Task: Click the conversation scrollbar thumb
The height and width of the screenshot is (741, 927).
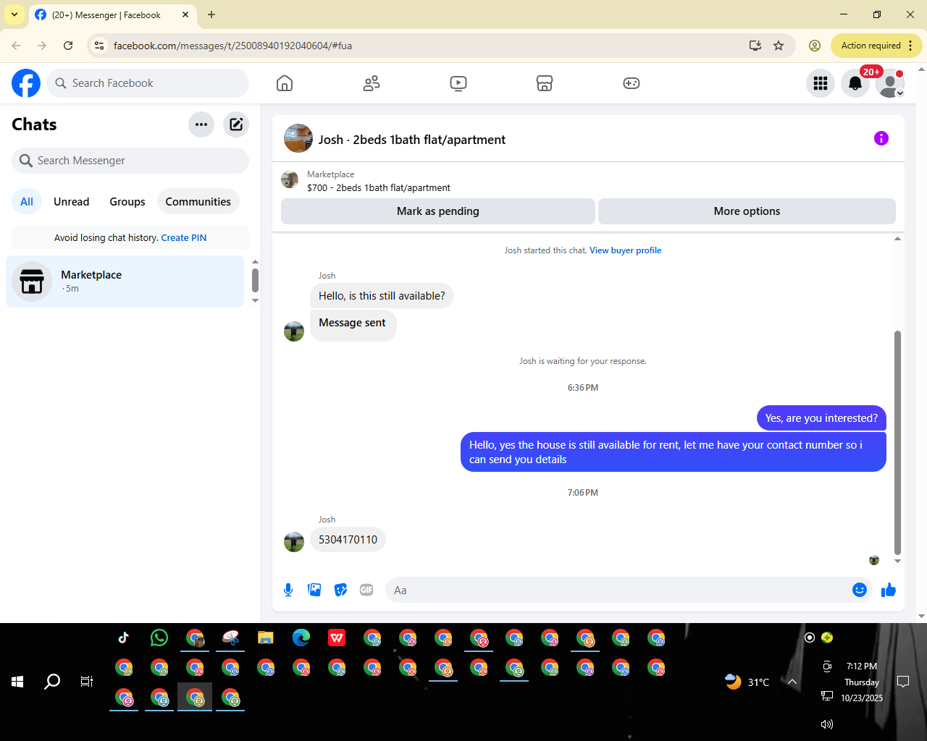Action: coord(898,441)
